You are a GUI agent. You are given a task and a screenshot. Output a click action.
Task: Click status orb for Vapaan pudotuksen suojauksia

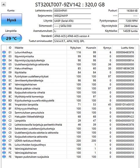[x=4, y=157]
